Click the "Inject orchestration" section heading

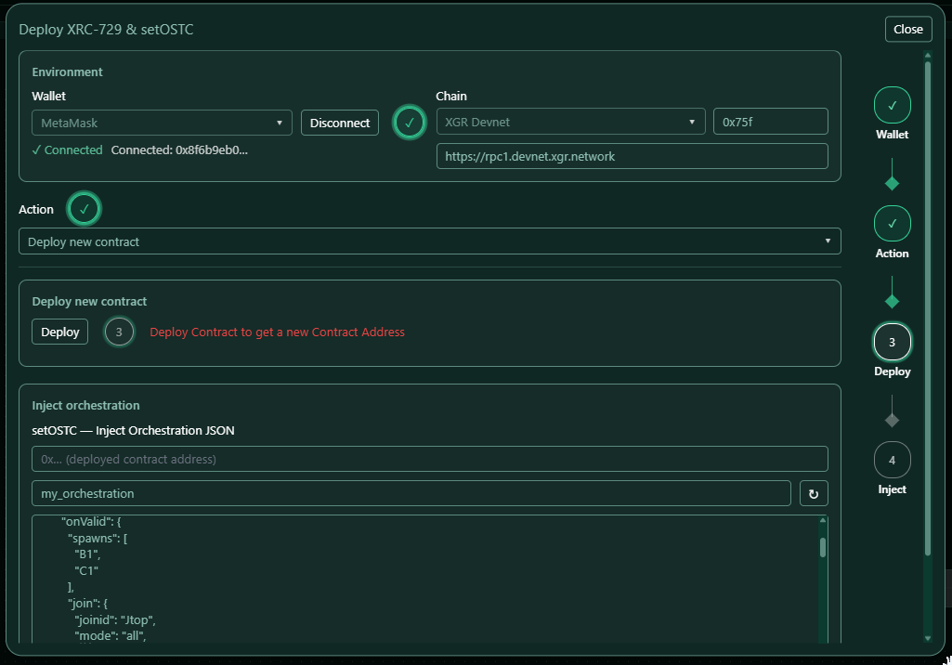pyautogui.click(x=85, y=405)
